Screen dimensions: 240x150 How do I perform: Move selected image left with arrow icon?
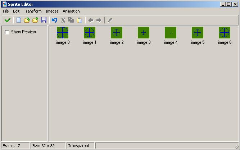tap(91, 20)
